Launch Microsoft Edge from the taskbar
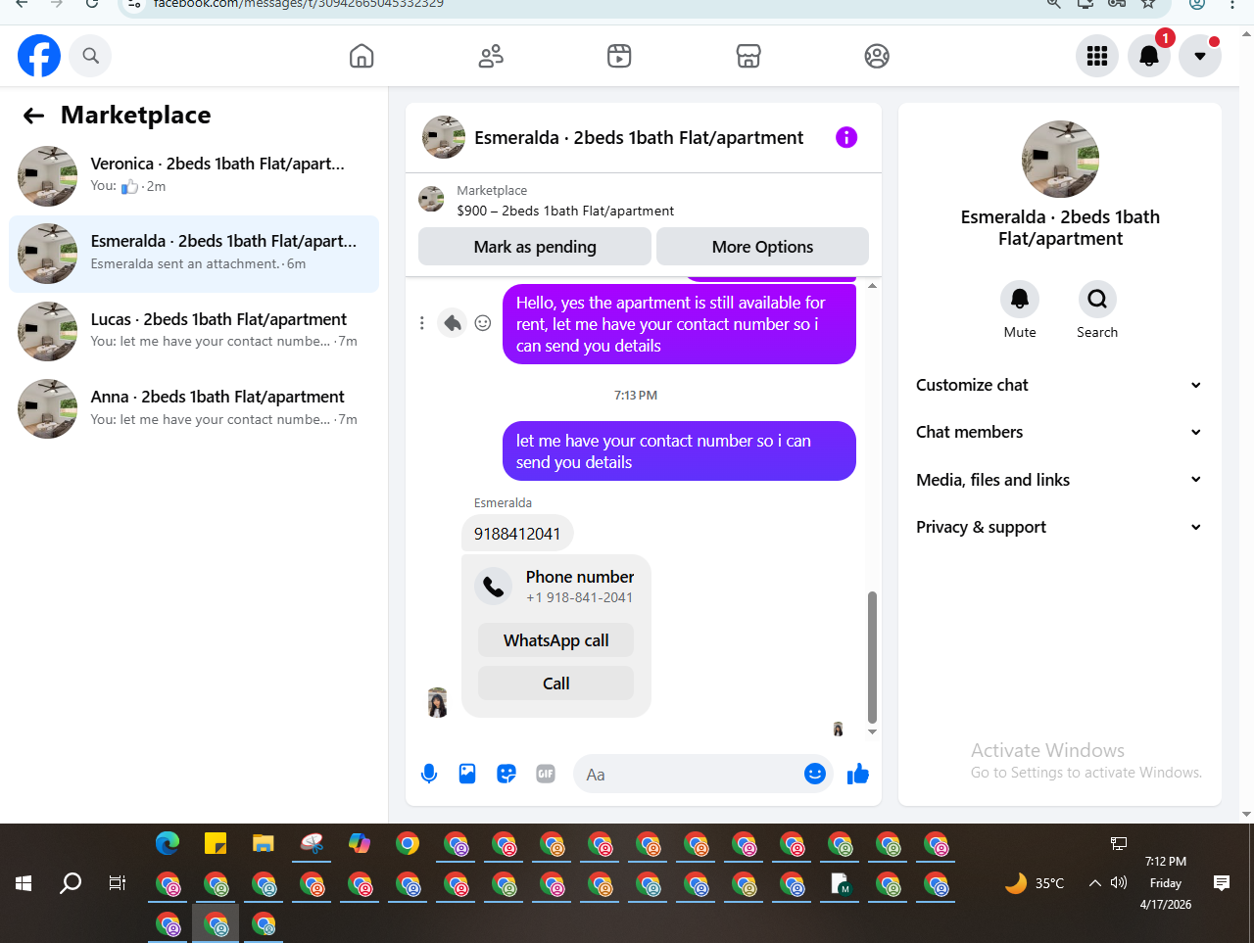The width and height of the screenshot is (1254, 943). click(x=168, y=843)
